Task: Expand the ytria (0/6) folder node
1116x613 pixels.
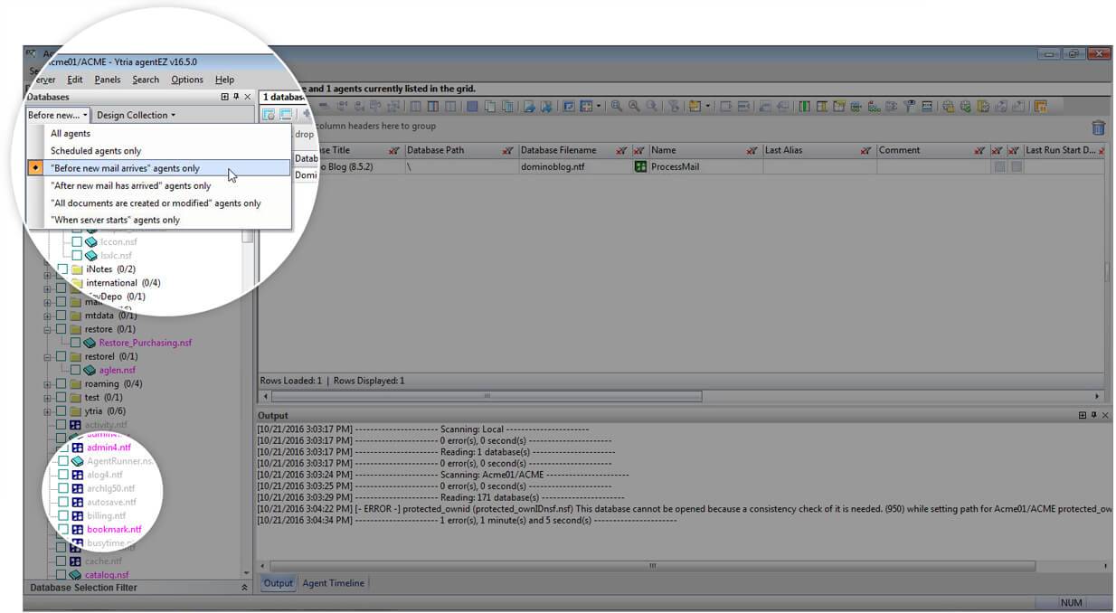Action: tap(48, 411)
